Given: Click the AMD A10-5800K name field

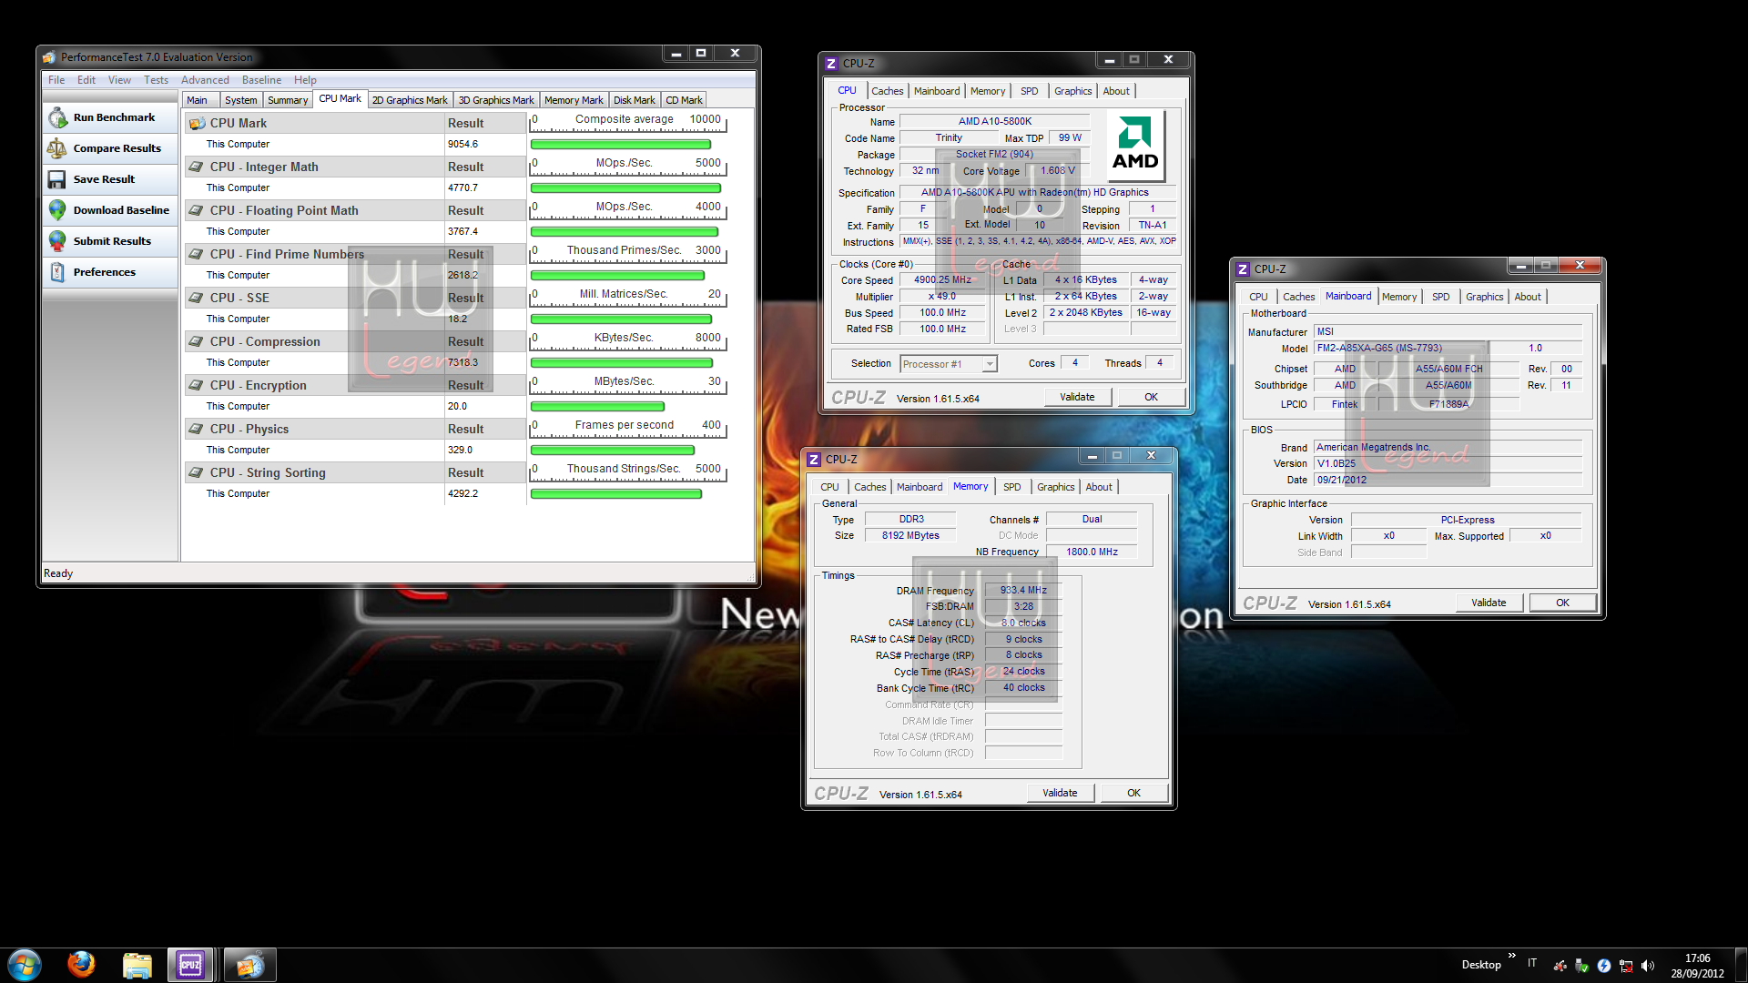Looking at the screenshot, I should tap(994, 121).
